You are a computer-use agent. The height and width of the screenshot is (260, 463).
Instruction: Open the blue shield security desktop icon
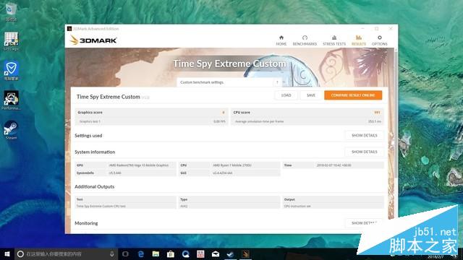click(12, 71)
